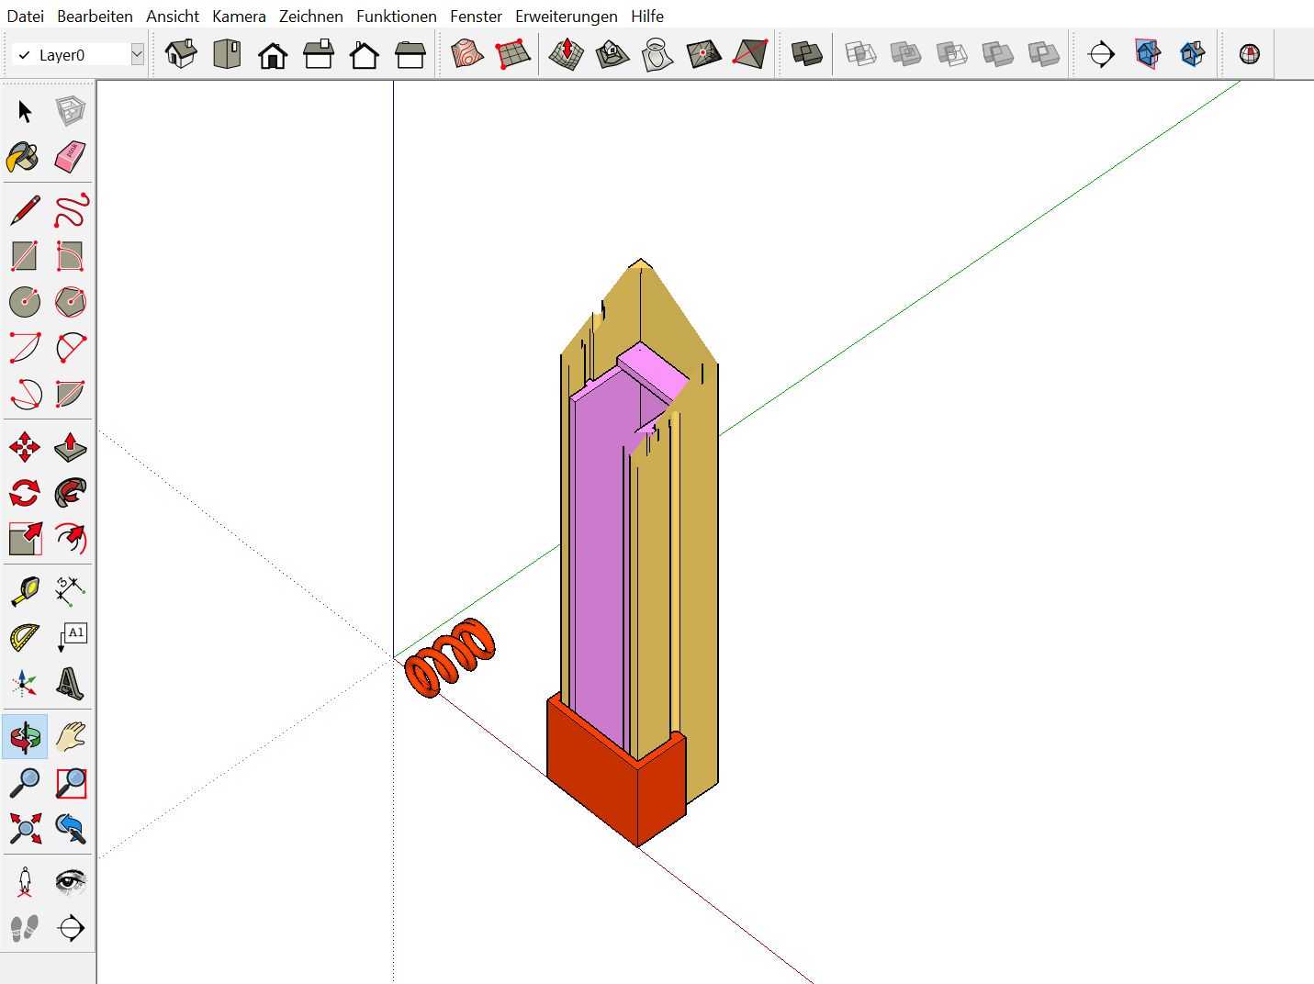Click the Hilfe menu
The height and width of the screenshot is (984, 1314).
coord(647,17)
